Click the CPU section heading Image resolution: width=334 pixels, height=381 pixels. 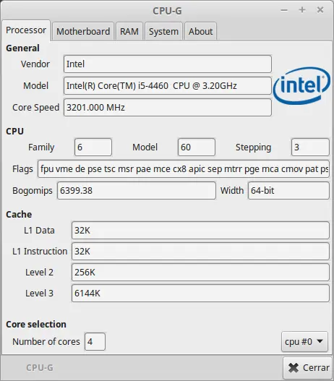(14, 131)
